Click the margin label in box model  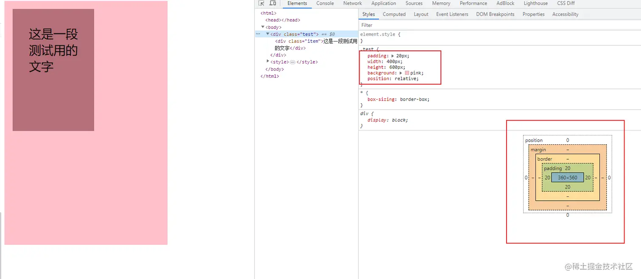pos(538,150)
